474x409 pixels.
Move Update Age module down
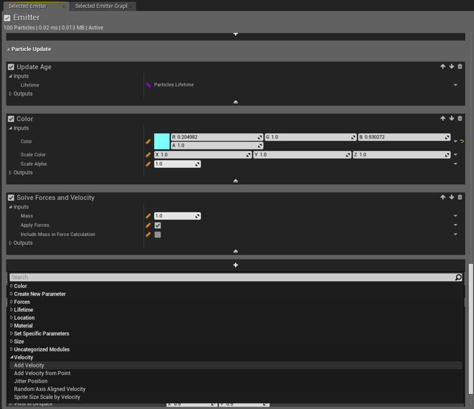tap(451, 67)
